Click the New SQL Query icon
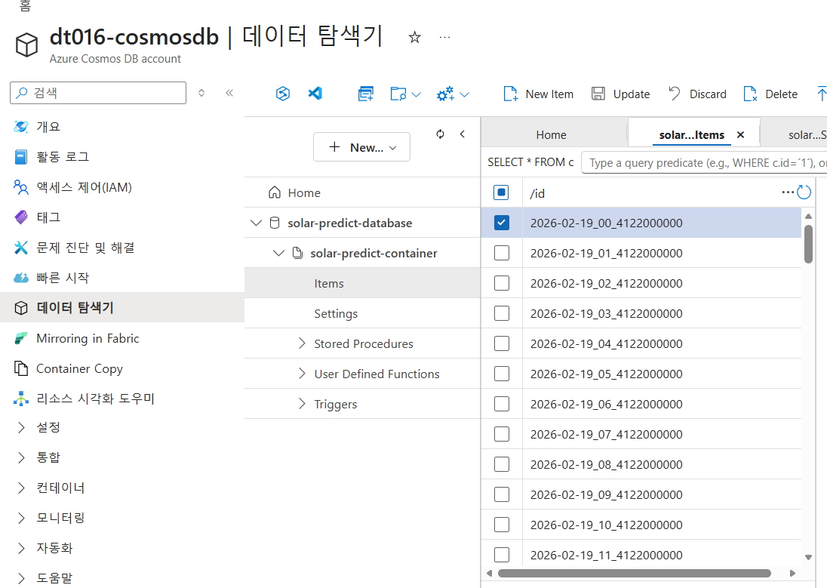The height and width of the screenshot is (588, 827). 365,94
